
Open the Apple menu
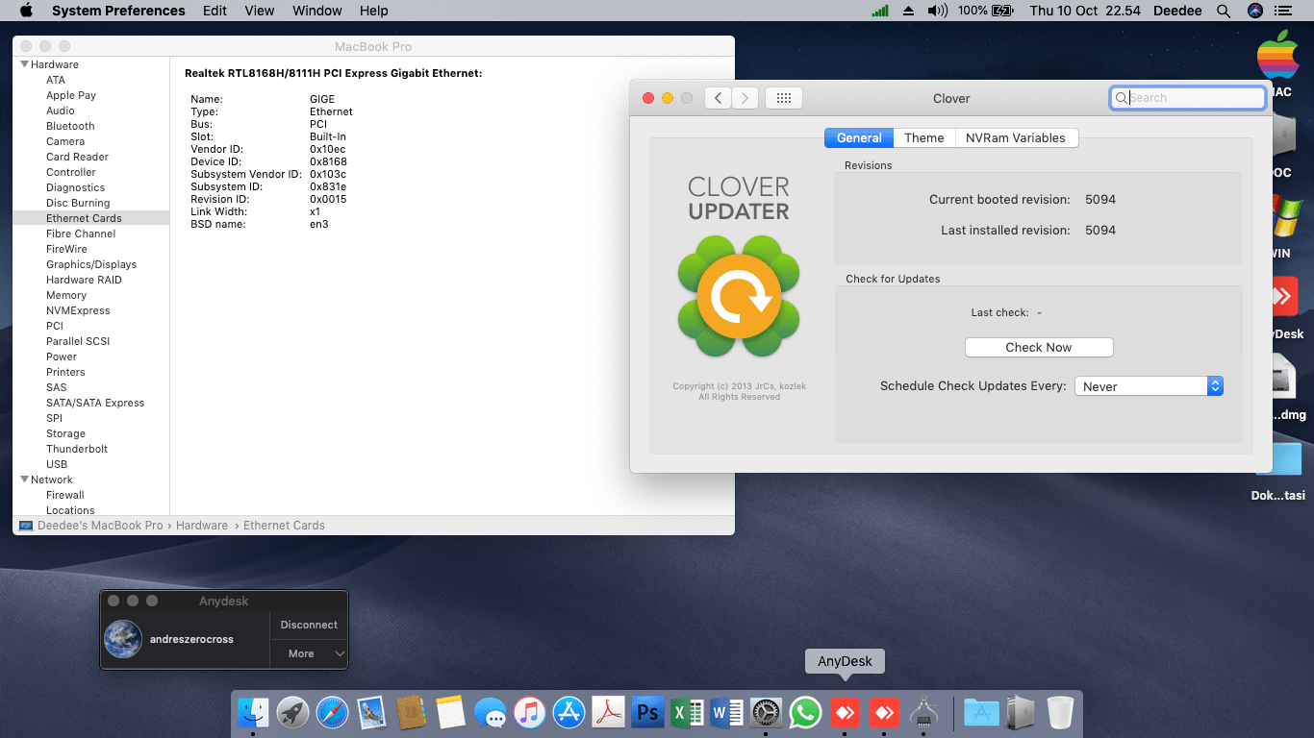pyautogui.click(x=26, y=11)
